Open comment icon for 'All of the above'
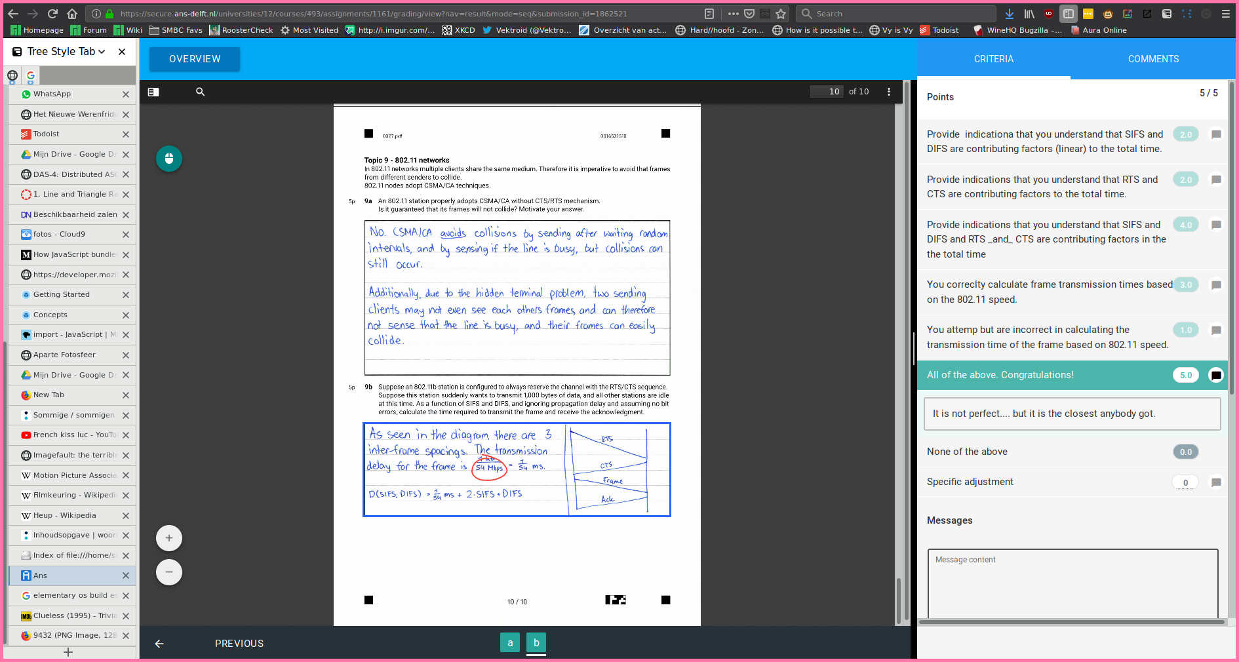This screenshot has width=1239, height=662. pyautogui.click(x=1216, y=376)
